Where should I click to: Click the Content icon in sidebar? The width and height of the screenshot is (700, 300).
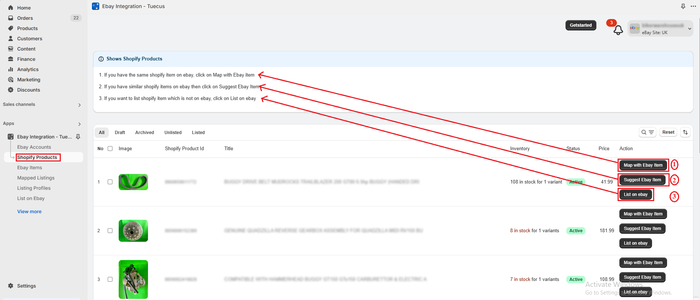(11, 49)
